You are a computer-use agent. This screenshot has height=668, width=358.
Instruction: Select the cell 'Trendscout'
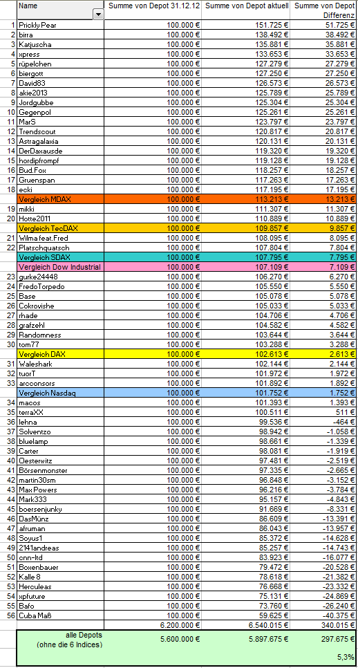[x=60, y=131]
